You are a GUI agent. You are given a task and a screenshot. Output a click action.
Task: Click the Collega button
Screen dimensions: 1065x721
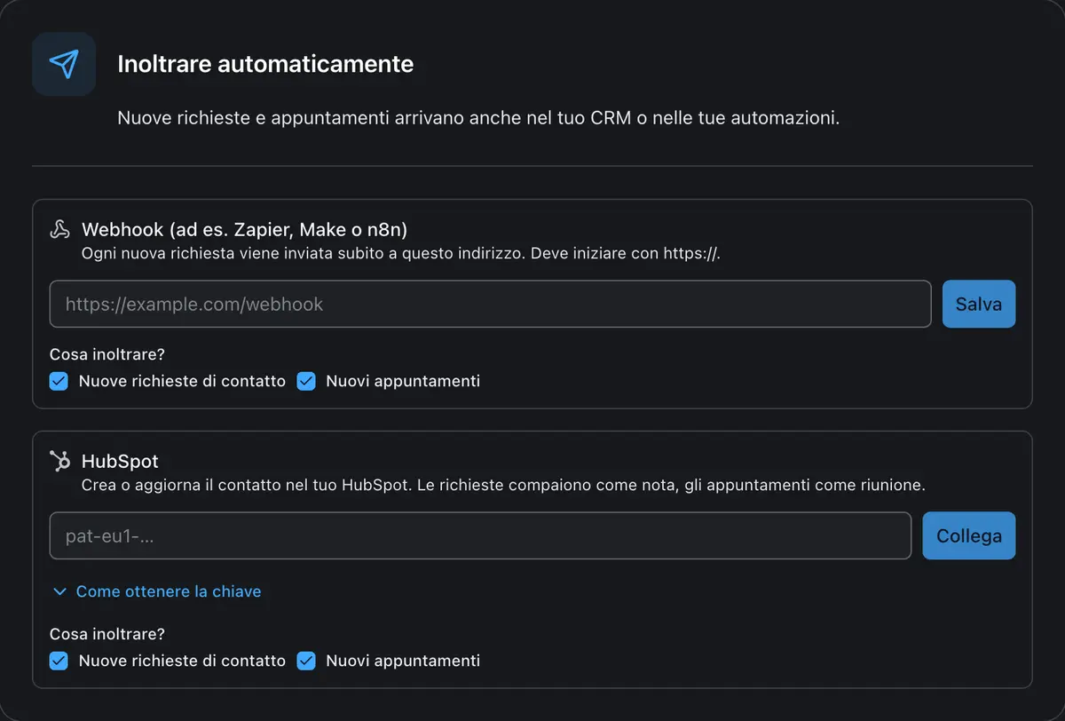tap(969, 535)
